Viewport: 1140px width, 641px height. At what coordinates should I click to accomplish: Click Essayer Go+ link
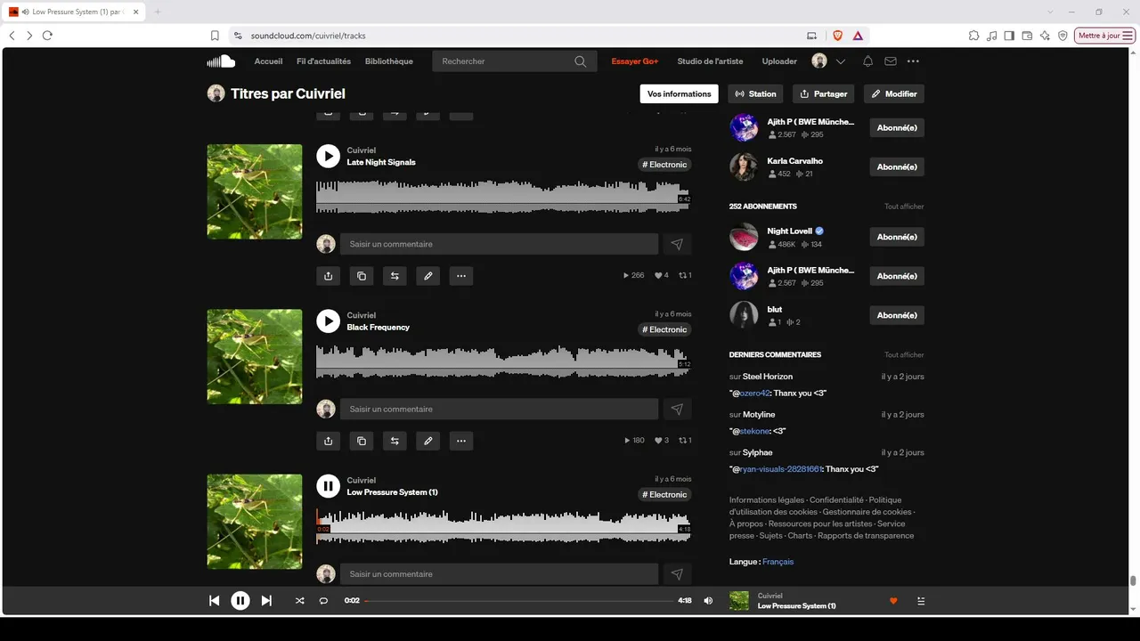click(634, 61)
